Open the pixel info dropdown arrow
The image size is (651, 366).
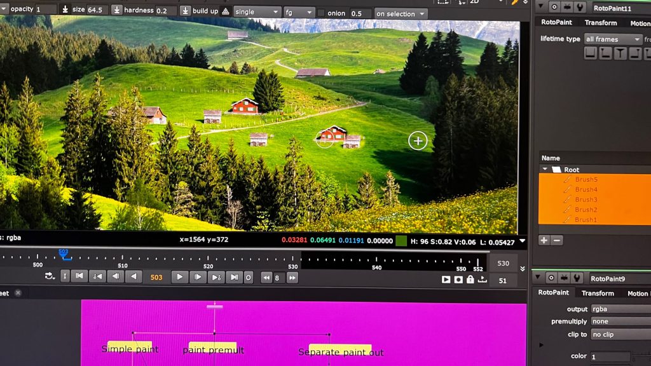pos(523,241)
